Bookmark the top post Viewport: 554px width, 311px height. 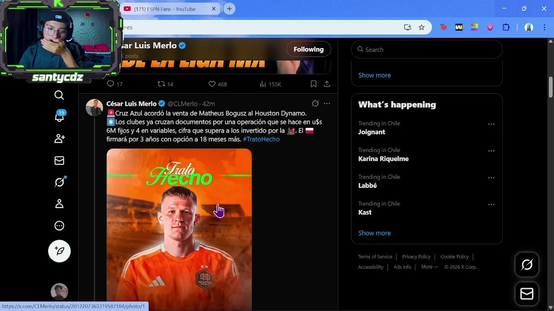coord(313,84)
